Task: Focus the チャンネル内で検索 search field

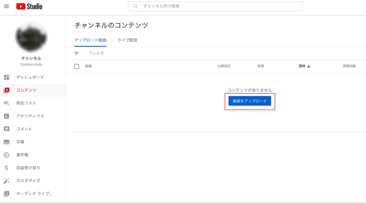Action: [x=215, y=6]
